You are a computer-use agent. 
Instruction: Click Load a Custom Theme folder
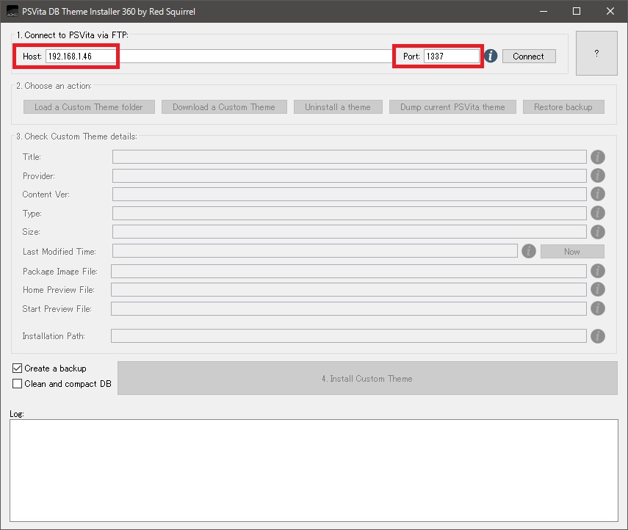(x=89, y=107)
